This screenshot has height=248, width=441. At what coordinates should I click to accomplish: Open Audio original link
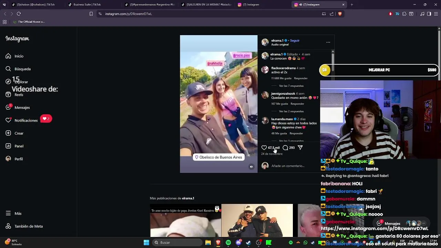pyautogui.click(x=280, y=45)
